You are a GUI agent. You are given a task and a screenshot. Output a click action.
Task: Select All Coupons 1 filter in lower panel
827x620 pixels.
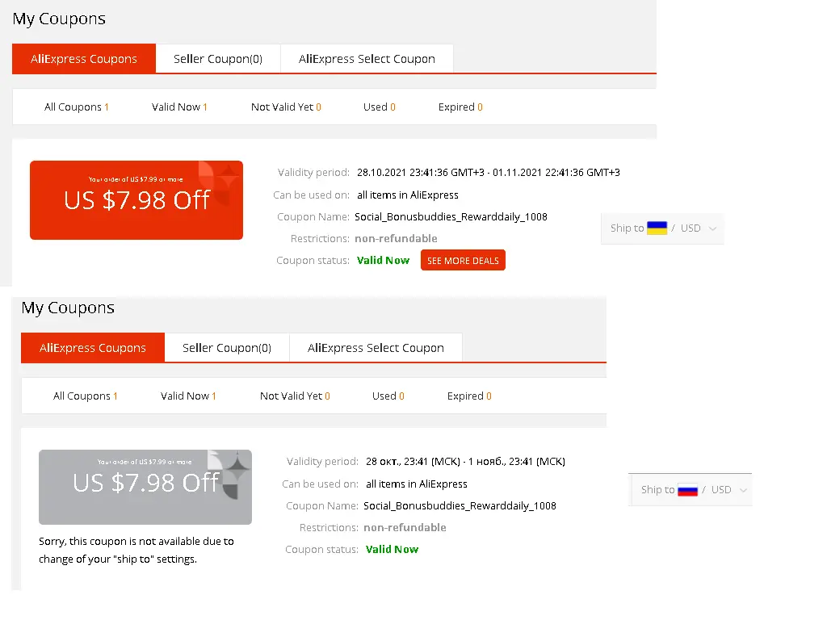click(x=86, y=396)
